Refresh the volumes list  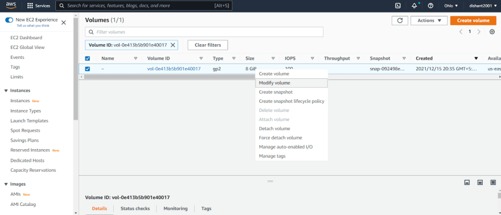point(400,20)
